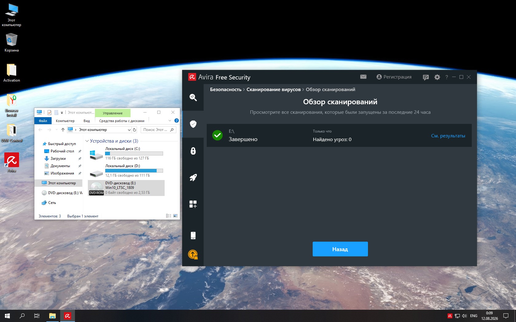Switch to the Компьютер ribbon tab
Image resolution: width=516 pixels, height=322 pixels.
(65, 121)
